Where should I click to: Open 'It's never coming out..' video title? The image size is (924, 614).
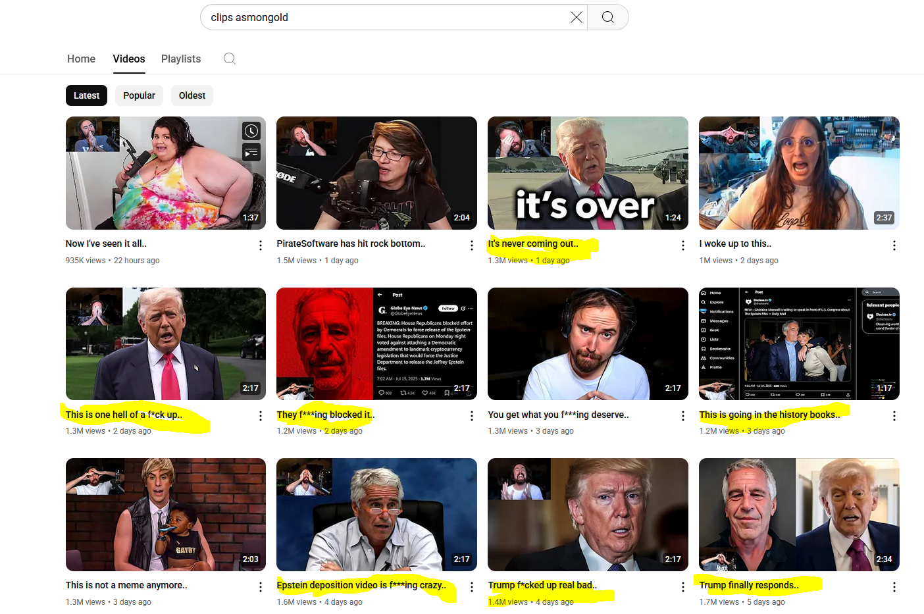[533, 243]
